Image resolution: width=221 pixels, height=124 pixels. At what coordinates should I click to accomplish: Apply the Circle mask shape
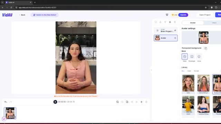(x=199, y=56)
